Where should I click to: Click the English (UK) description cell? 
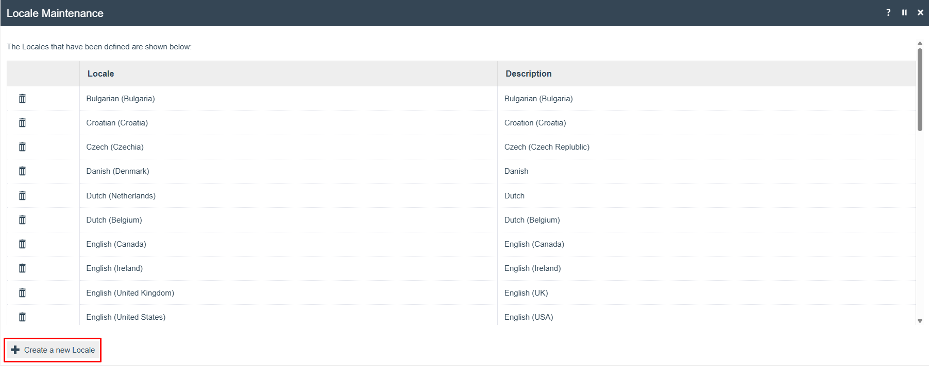click(x=706, y=292)
